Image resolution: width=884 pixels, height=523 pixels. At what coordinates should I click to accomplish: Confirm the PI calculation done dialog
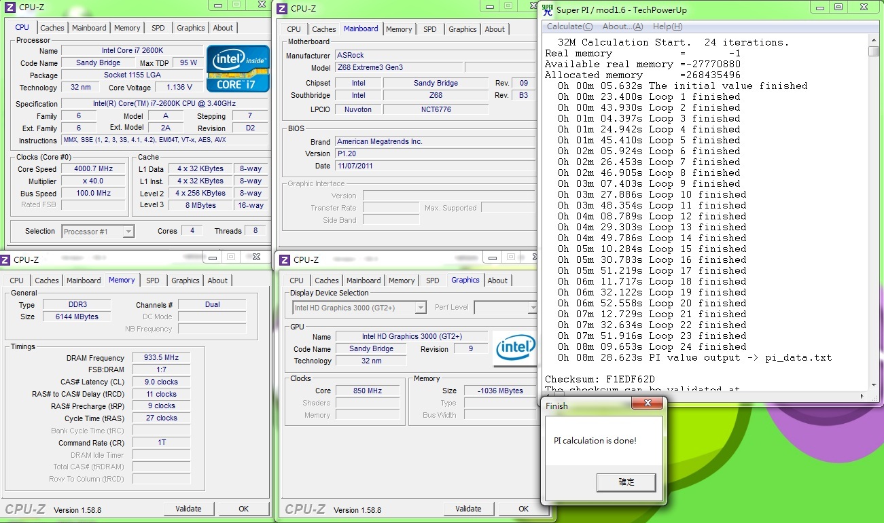[626, 482]
